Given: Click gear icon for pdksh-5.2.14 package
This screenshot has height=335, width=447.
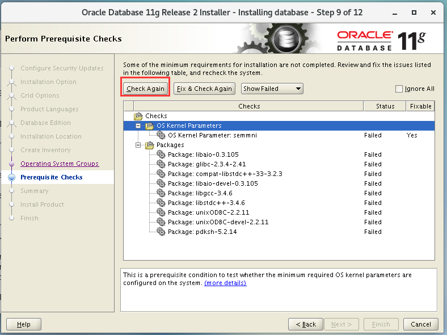Looking at the screenshot, I should [x=161, y=232].
